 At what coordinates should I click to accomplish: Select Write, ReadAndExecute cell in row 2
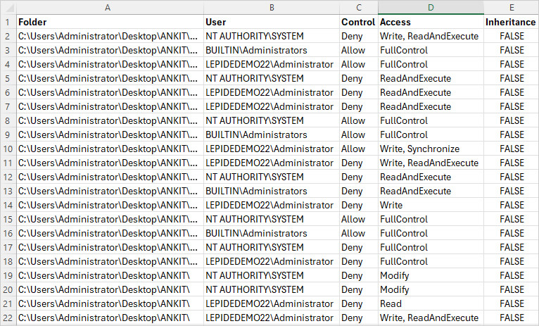coord(431,36)
